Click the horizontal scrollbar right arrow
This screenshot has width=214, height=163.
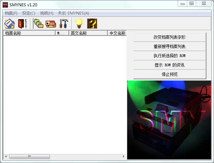124,156
